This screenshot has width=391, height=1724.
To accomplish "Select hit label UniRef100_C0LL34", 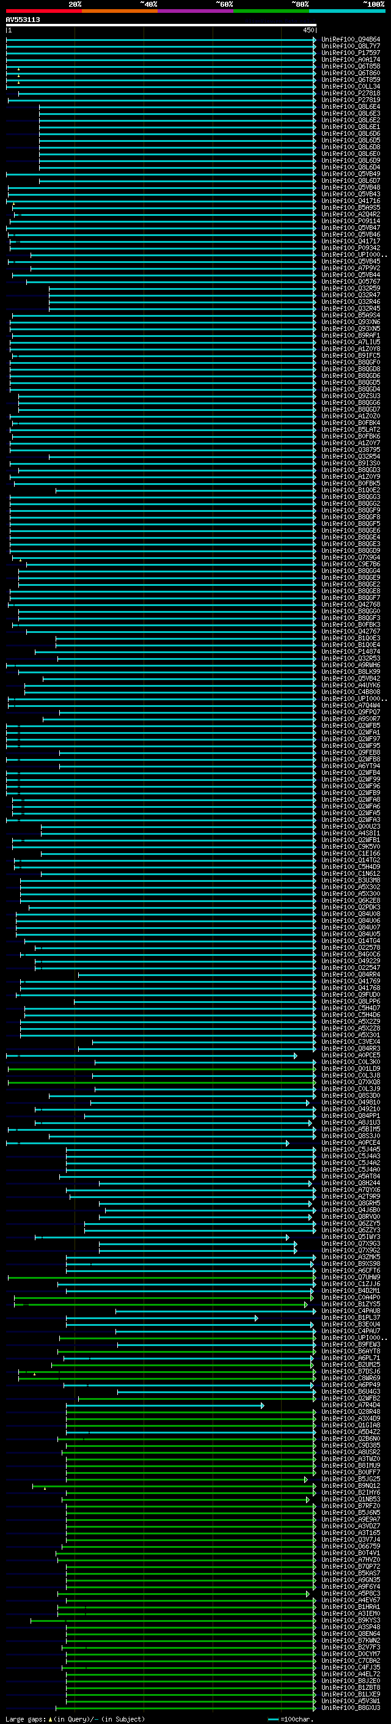I will point(350,86).
